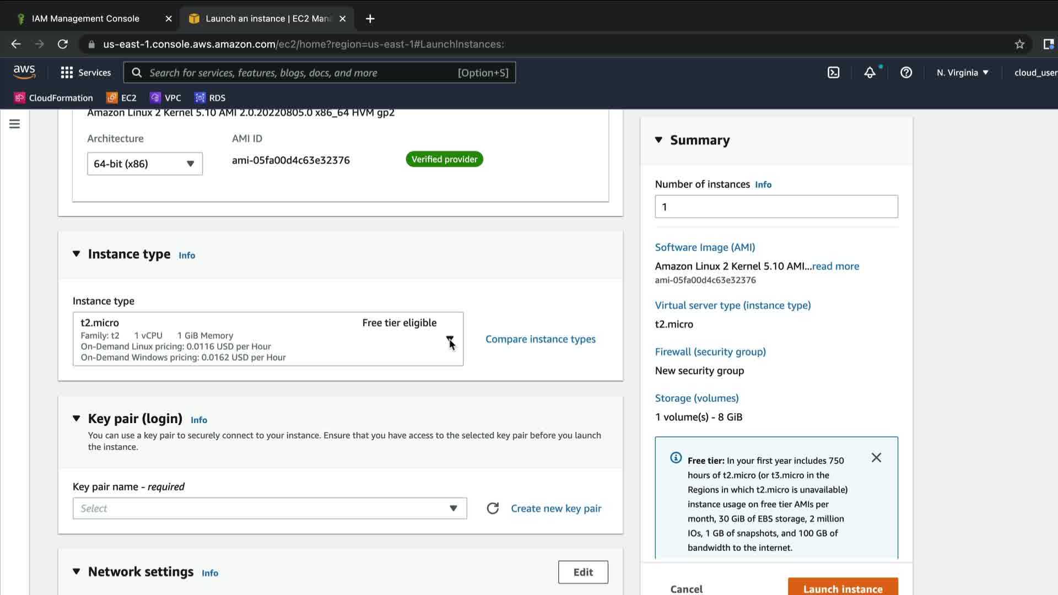This screenshot has height=595, width=1058.
Task: Click the AWS logo home icon
Action: pyautogui.click(x=24, y=72)
